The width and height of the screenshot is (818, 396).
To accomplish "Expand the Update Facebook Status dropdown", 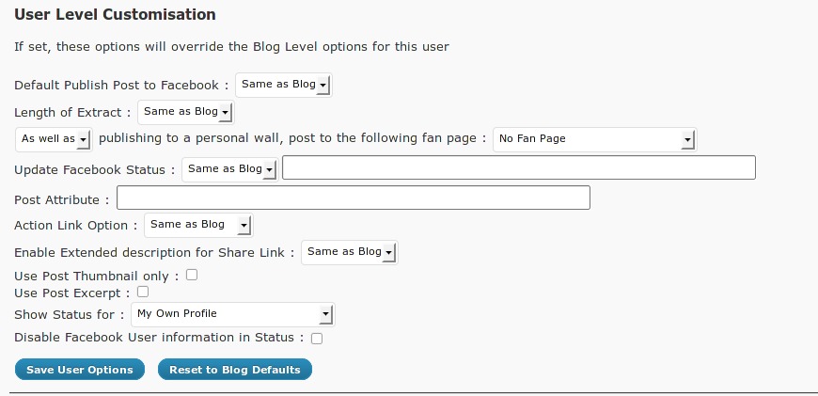I will coord(230,169).
